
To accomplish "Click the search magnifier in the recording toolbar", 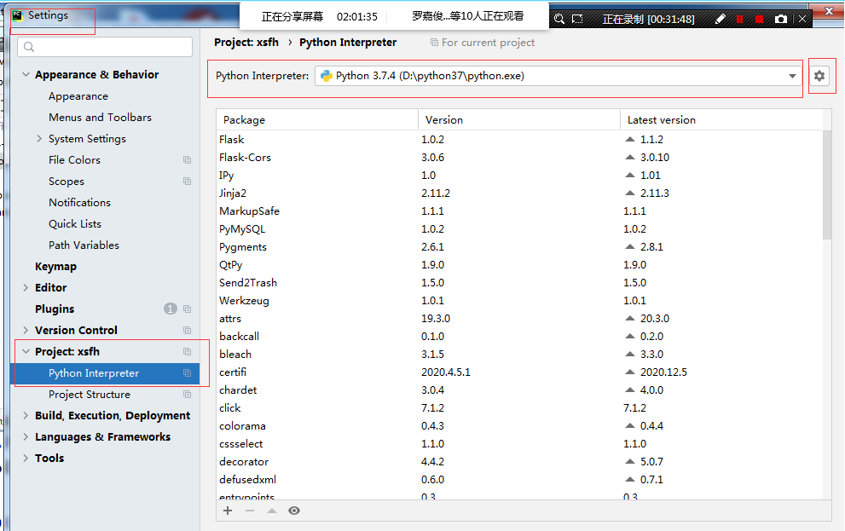I will 559,19.
